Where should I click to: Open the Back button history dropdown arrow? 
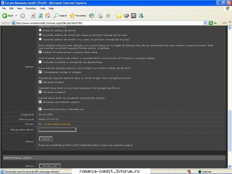point(16,16)
